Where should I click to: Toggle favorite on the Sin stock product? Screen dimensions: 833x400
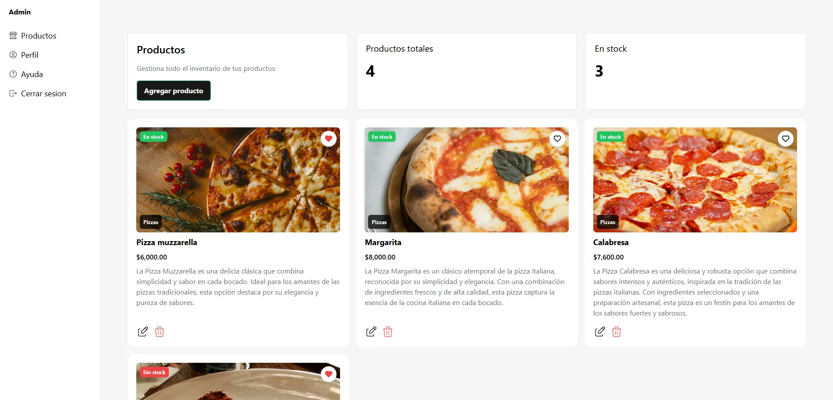click(329, 374)
